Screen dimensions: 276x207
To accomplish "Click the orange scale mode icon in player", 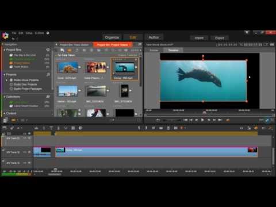I will pos(228,120).
